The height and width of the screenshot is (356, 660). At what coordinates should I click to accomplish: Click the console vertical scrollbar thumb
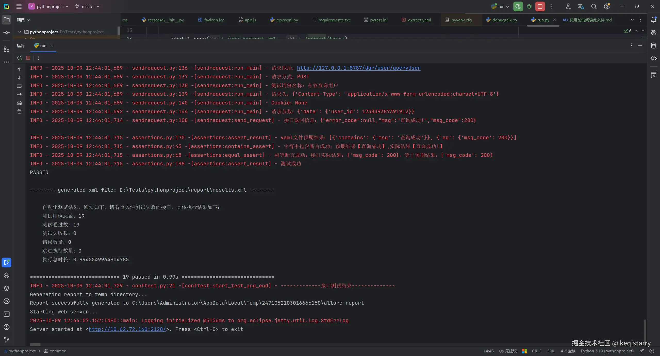[x=645, y=330]
